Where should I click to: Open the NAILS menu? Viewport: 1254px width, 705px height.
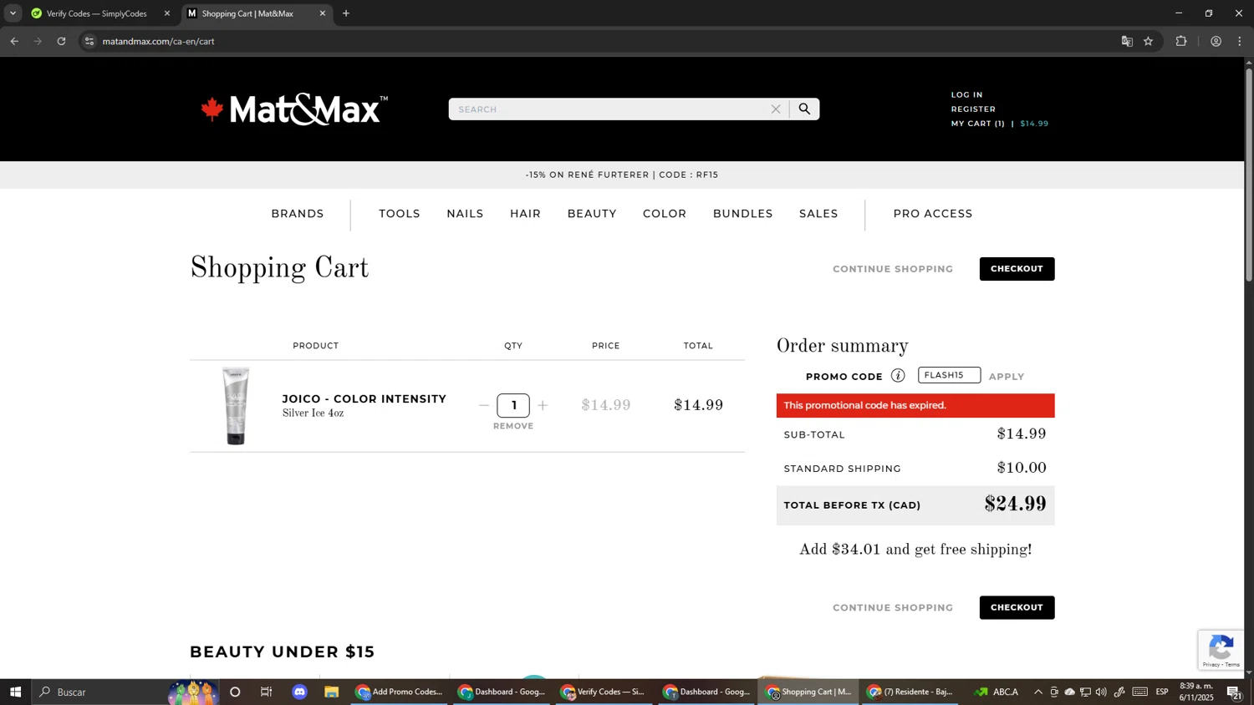tap(465, 214)
